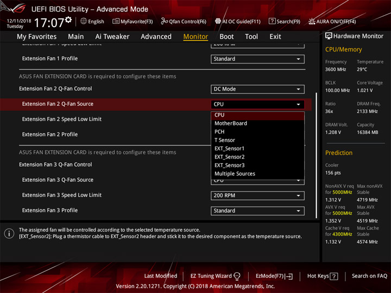Open Search(F9) question mark icon

[272, 21]
